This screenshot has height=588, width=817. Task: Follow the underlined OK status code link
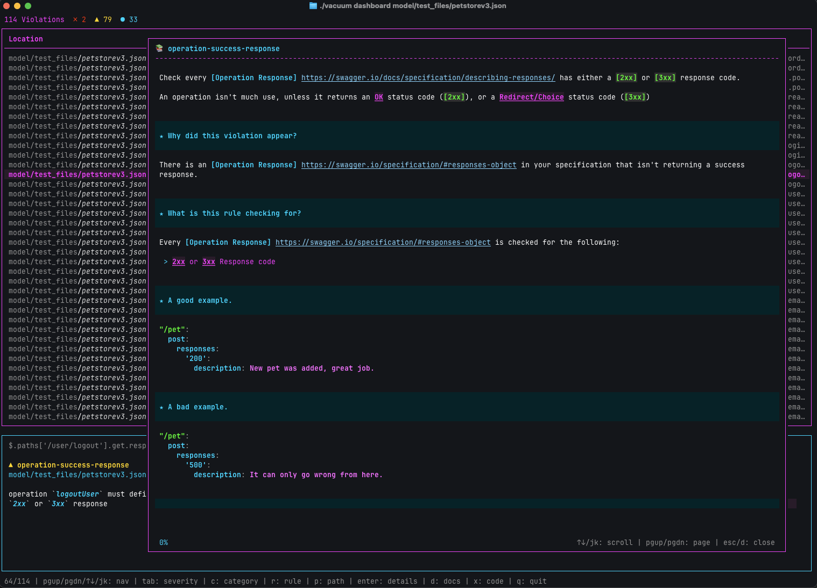(x=379, y=97)
